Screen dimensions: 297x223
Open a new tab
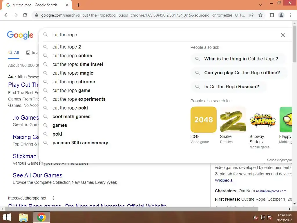click(78, 5)
